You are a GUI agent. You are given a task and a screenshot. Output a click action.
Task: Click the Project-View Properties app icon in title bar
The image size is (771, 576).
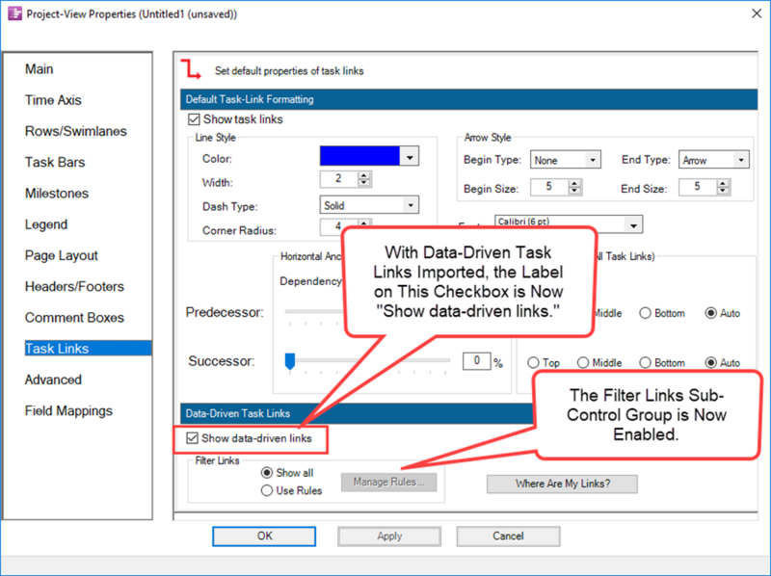click(x=14, y=13)
